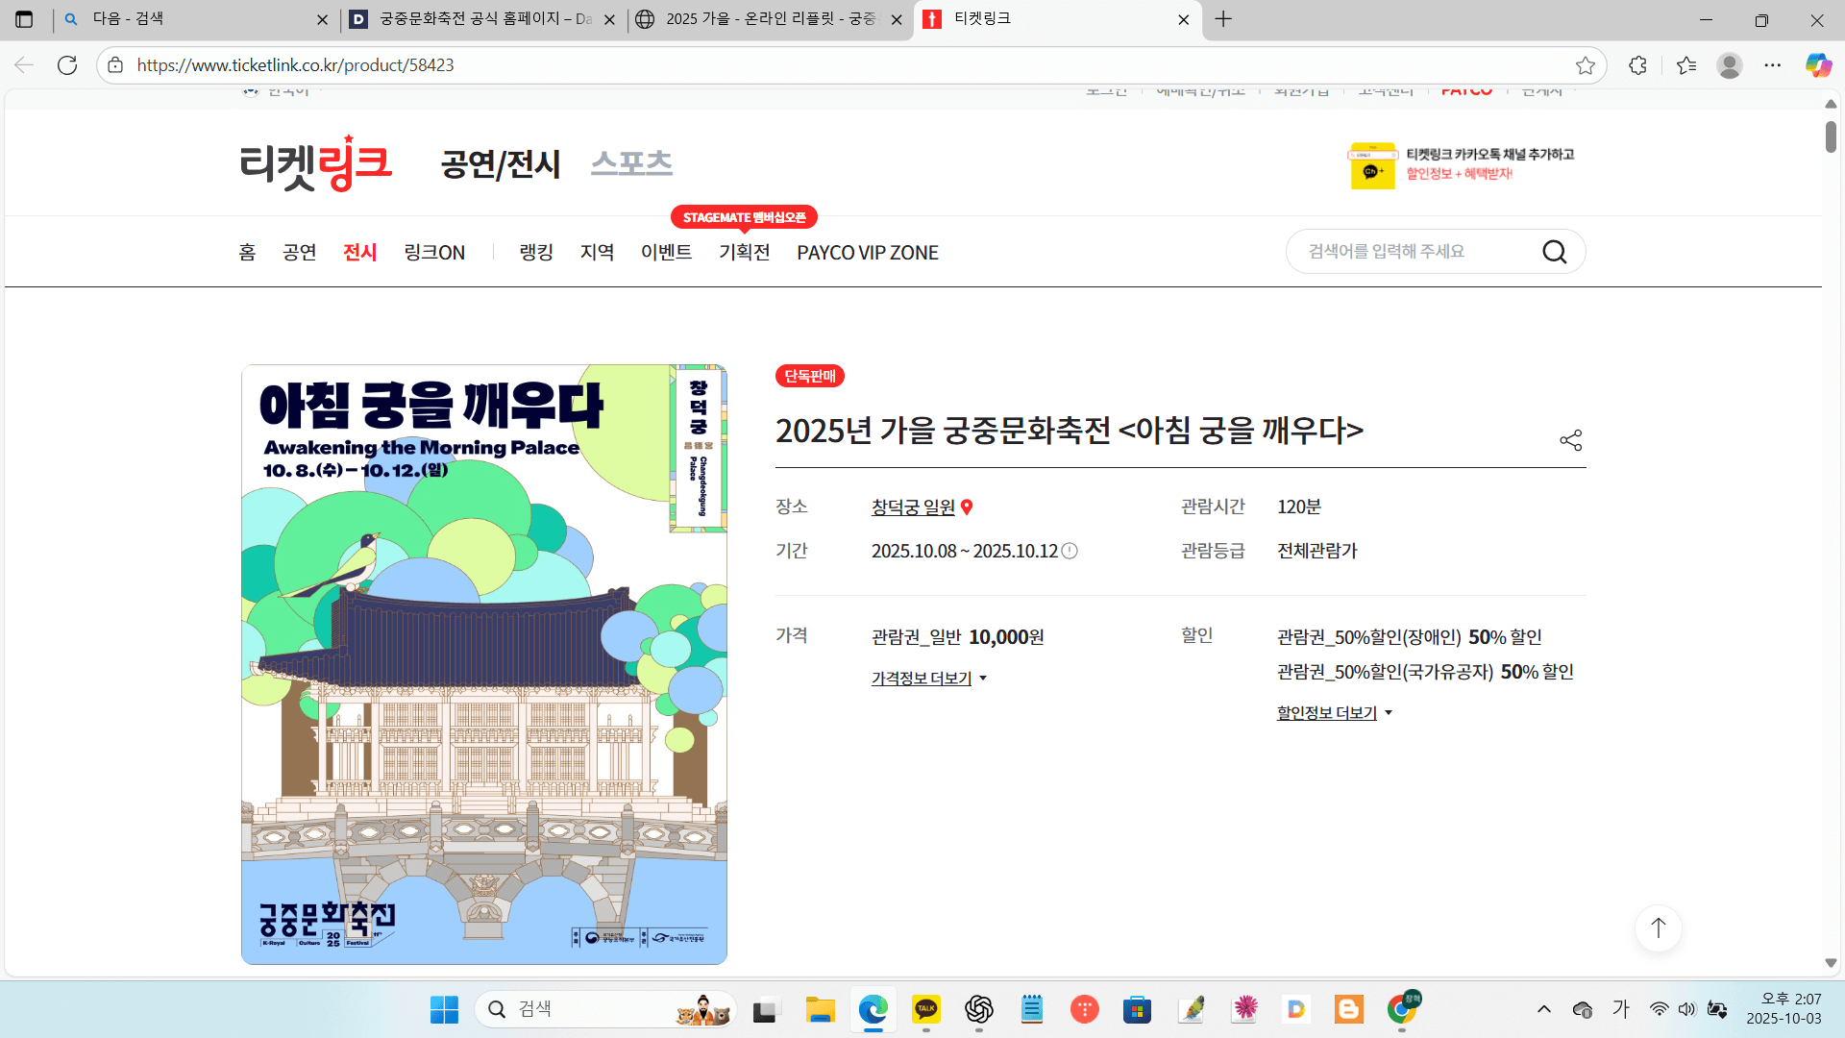Image resolution: width=1845 pixels, height=1038 pixels.
Task: Click the TicketLink logo
Action: point(316,162)
